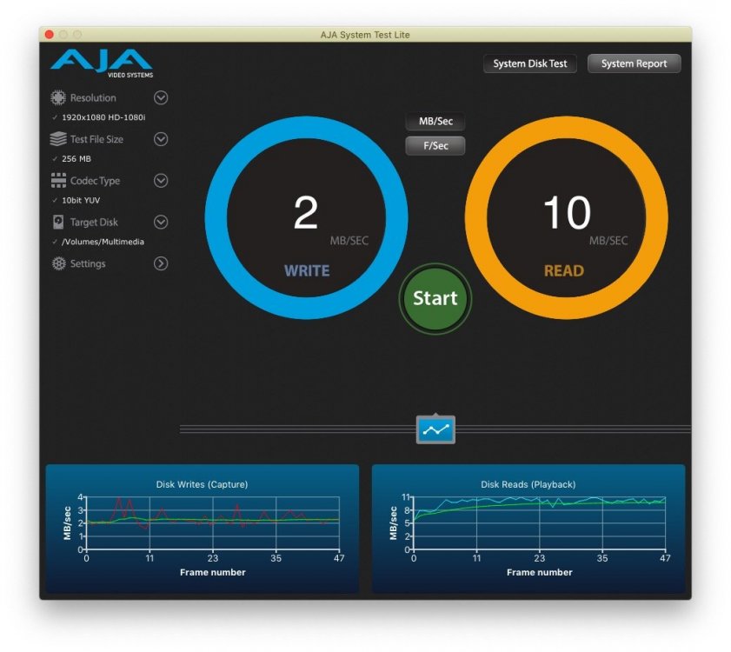Click the blue WRITE speed gauge

[x=306, y=218]
